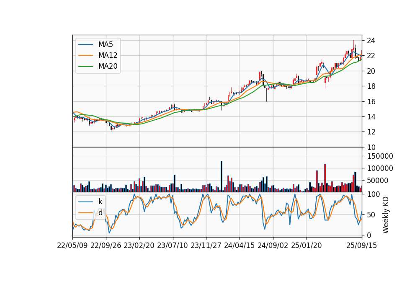Click the price axis value 12

[371, 132]
